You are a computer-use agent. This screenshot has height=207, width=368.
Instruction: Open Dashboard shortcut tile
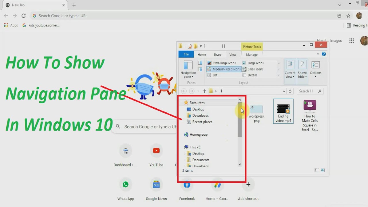point(125,156)
